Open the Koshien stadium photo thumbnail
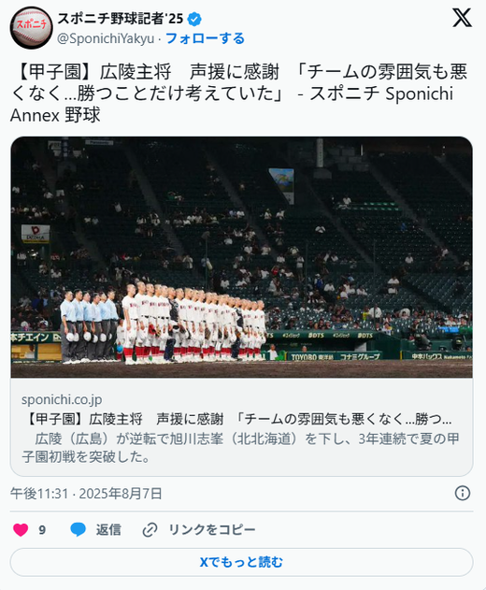This screenshot has width=486, height=590. 241,257
